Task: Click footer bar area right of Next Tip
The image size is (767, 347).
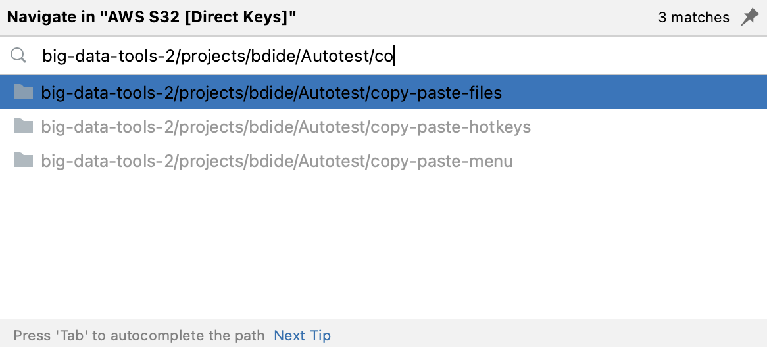Action: (546, 335)
